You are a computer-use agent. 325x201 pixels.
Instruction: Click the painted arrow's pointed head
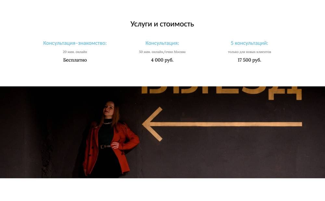coord(152,124)
